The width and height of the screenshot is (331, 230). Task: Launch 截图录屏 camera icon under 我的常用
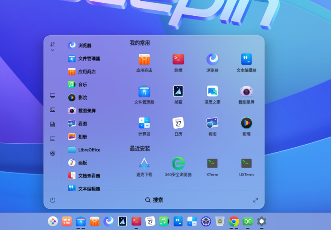[x=246, y=91]
